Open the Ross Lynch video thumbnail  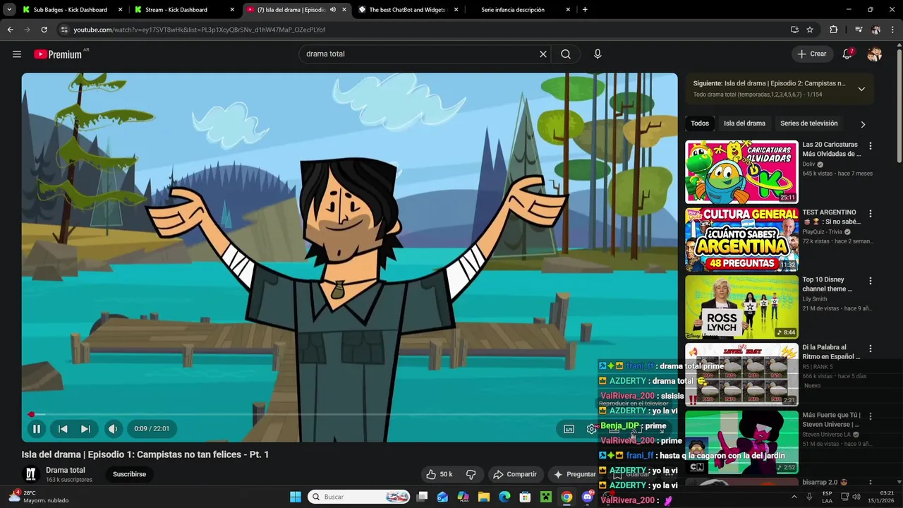[x=741, y=307]
